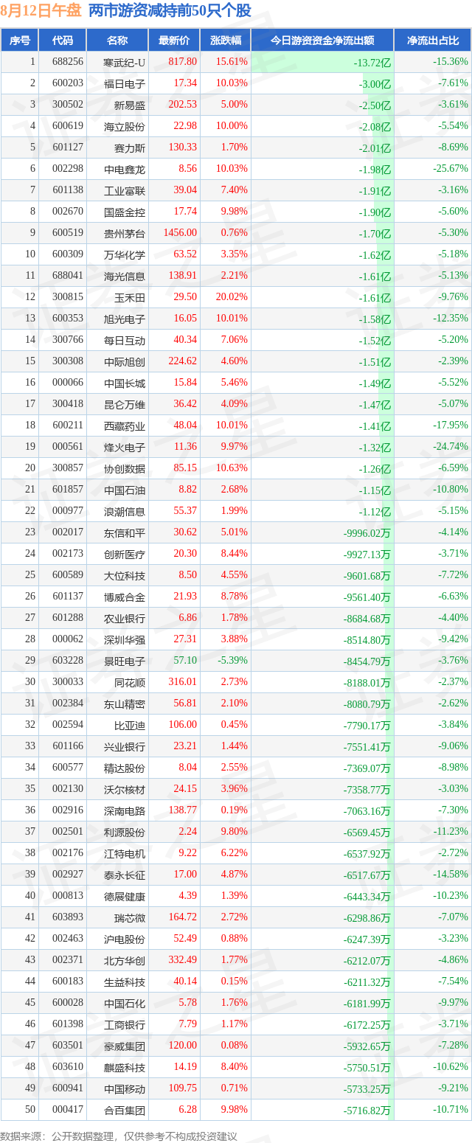Select stock name 兴业银行
The image size is (472, 1143).
click(x=125, y=747)
